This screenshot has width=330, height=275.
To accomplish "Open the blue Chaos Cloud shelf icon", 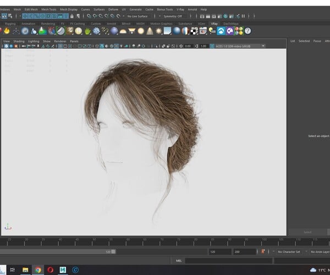I will pos(221,31).
